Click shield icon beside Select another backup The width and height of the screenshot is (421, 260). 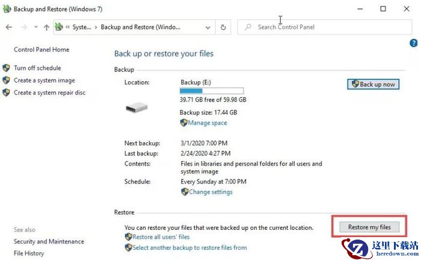pos(128,247)
